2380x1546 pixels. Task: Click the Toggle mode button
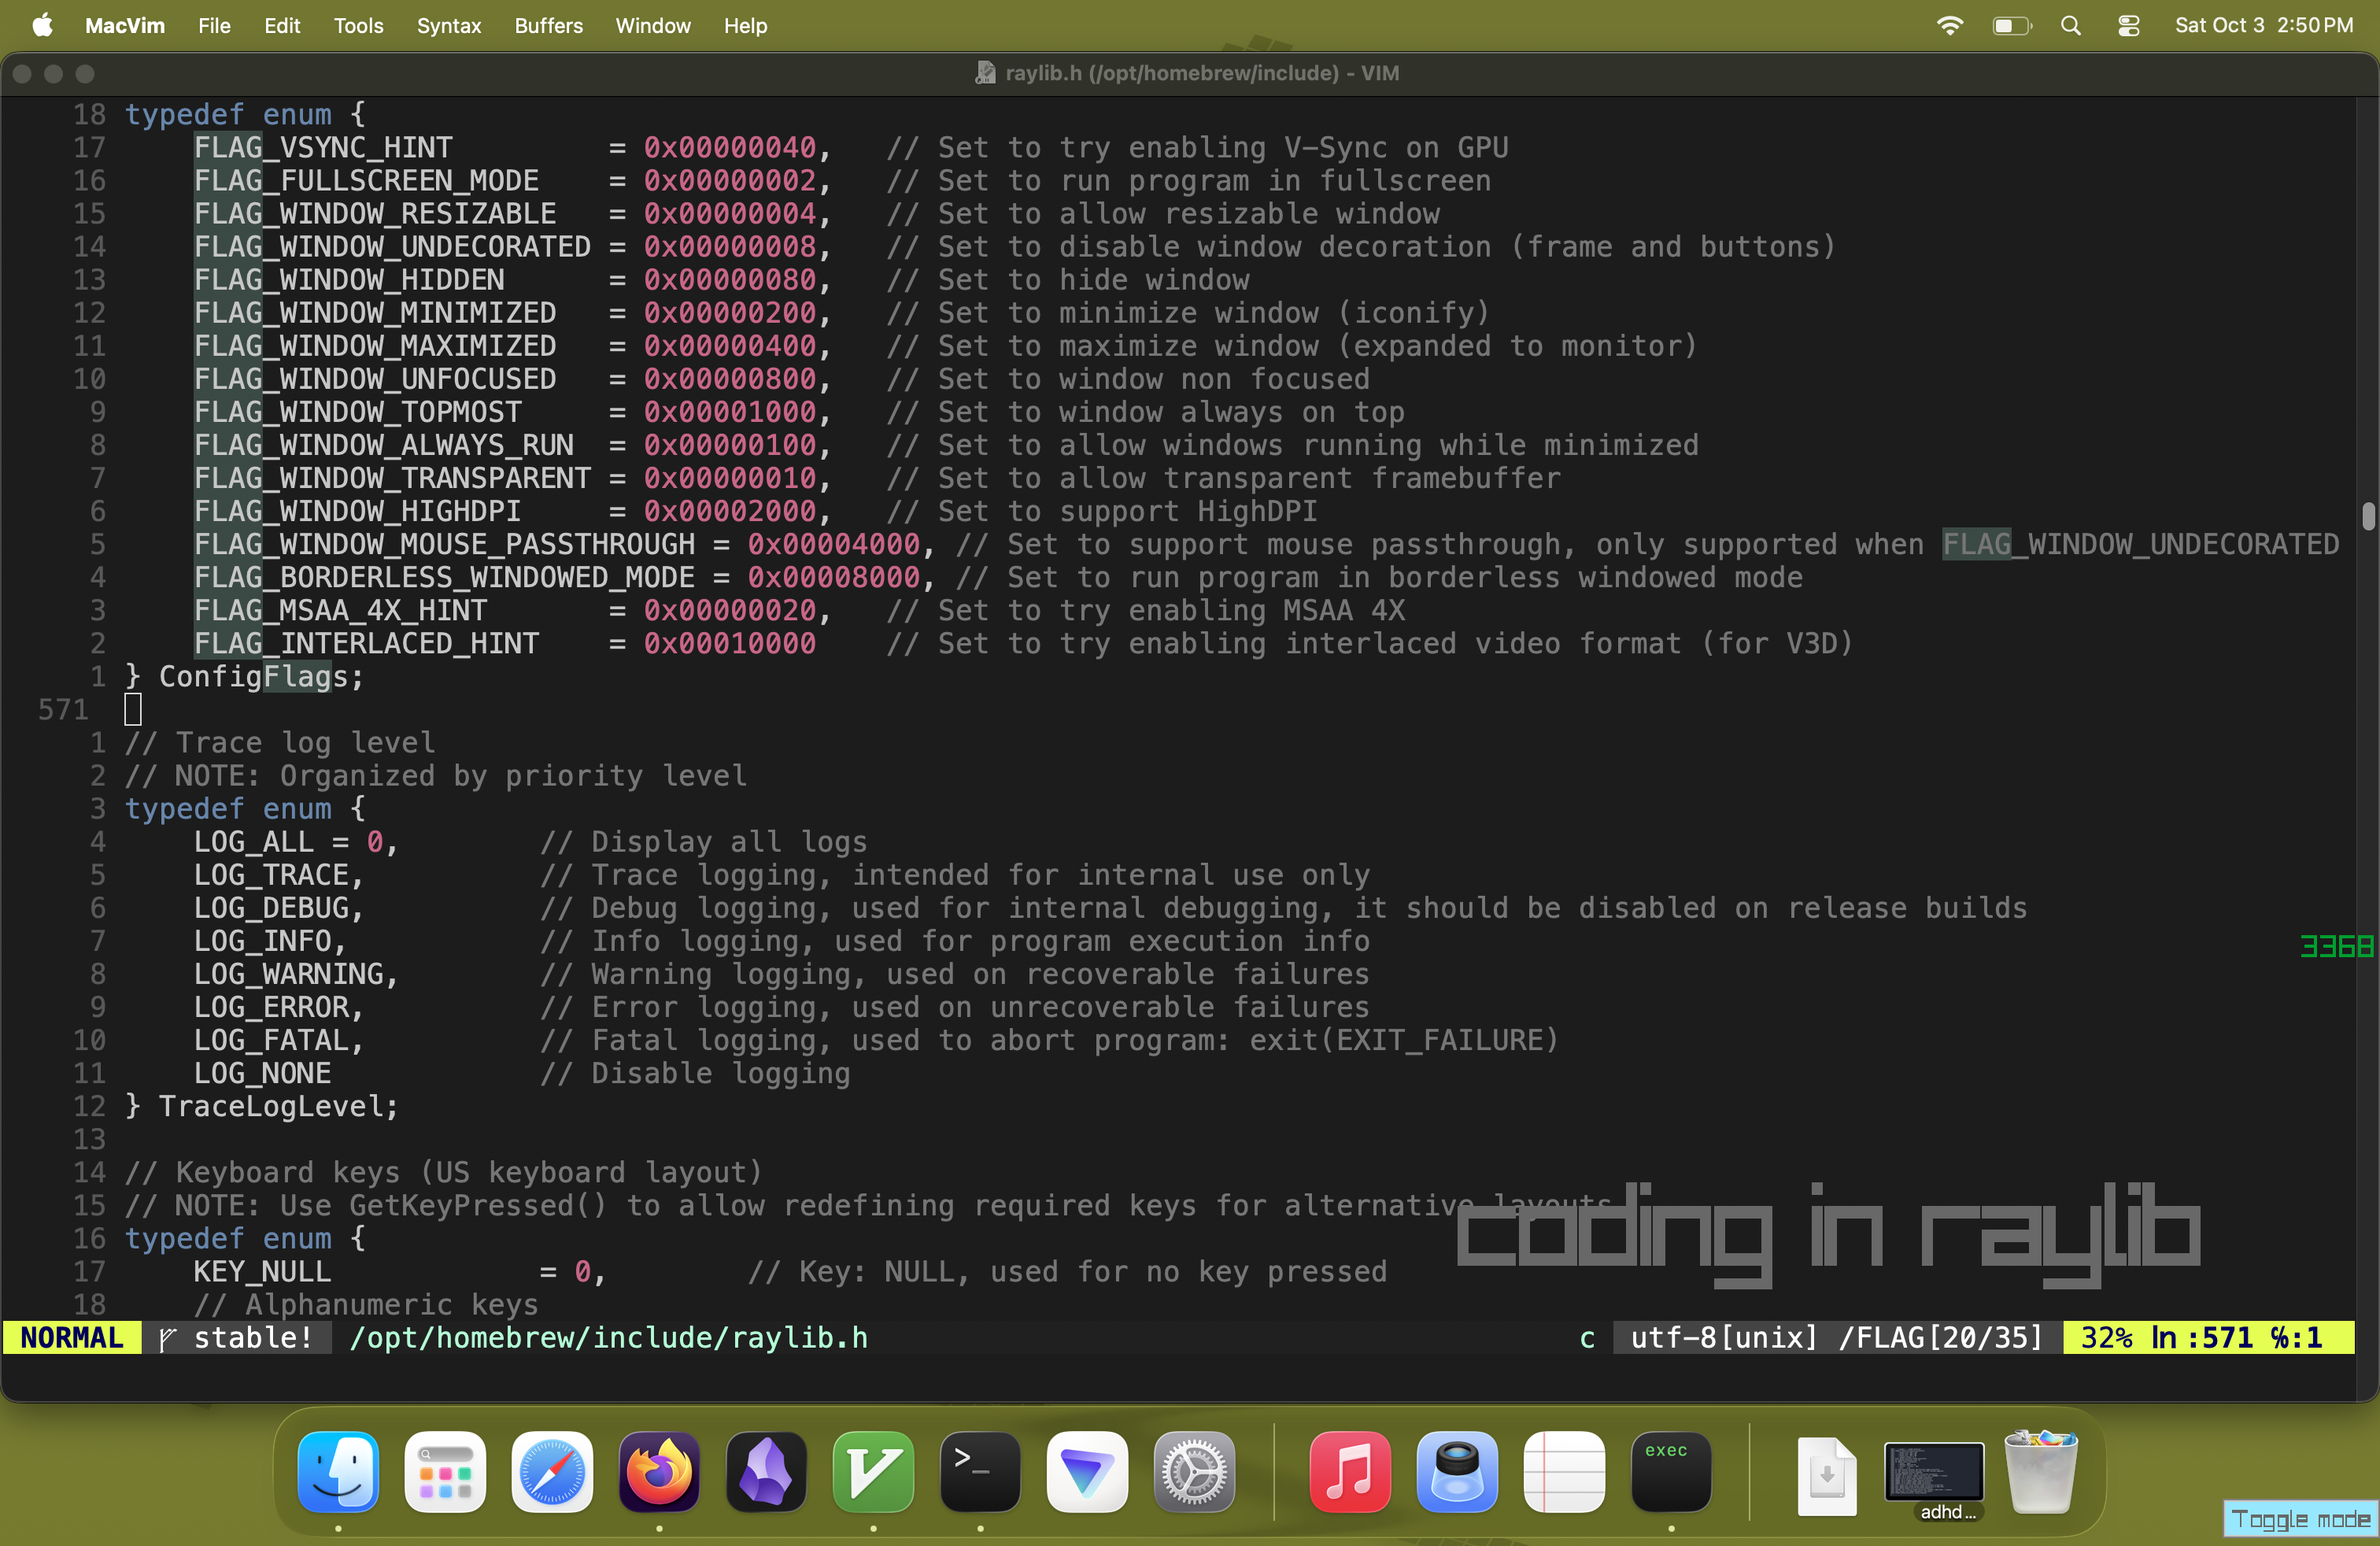2300,1519
